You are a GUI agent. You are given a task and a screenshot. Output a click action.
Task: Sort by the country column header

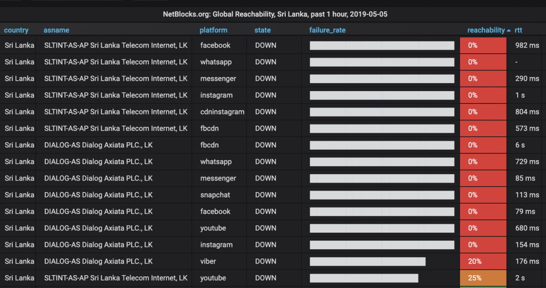16,30
